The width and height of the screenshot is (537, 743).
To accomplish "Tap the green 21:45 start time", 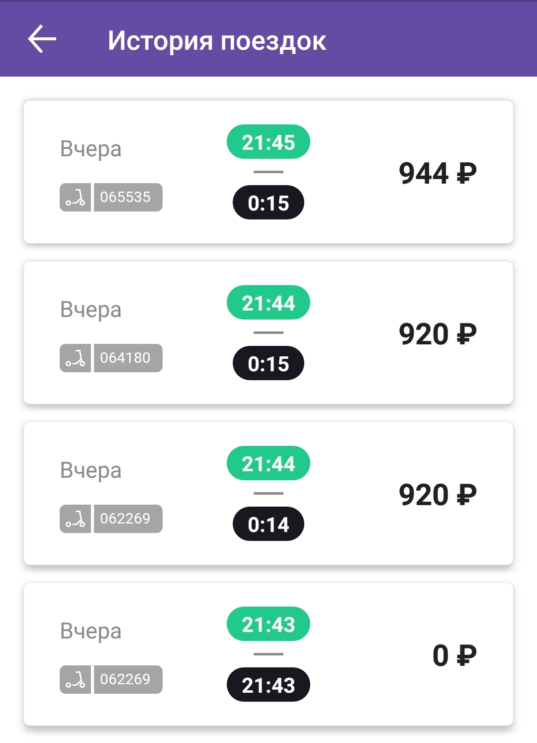I will point(268,142).
